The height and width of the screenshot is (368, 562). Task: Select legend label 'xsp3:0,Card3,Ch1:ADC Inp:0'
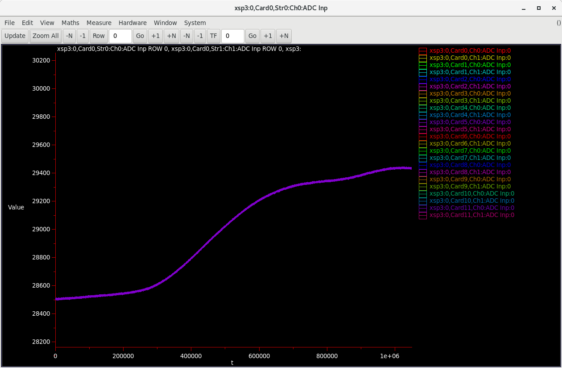click(470, 101)
